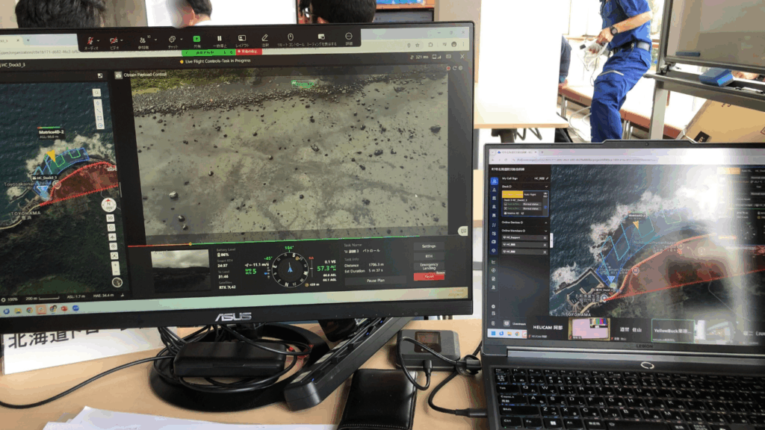Click the map search icon
The image size is (765, 430).
tap(96, 93)
